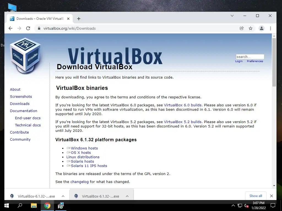282x211 pixels.
Task: Open Chrome's three-dot menu
Action: (270, 28)
